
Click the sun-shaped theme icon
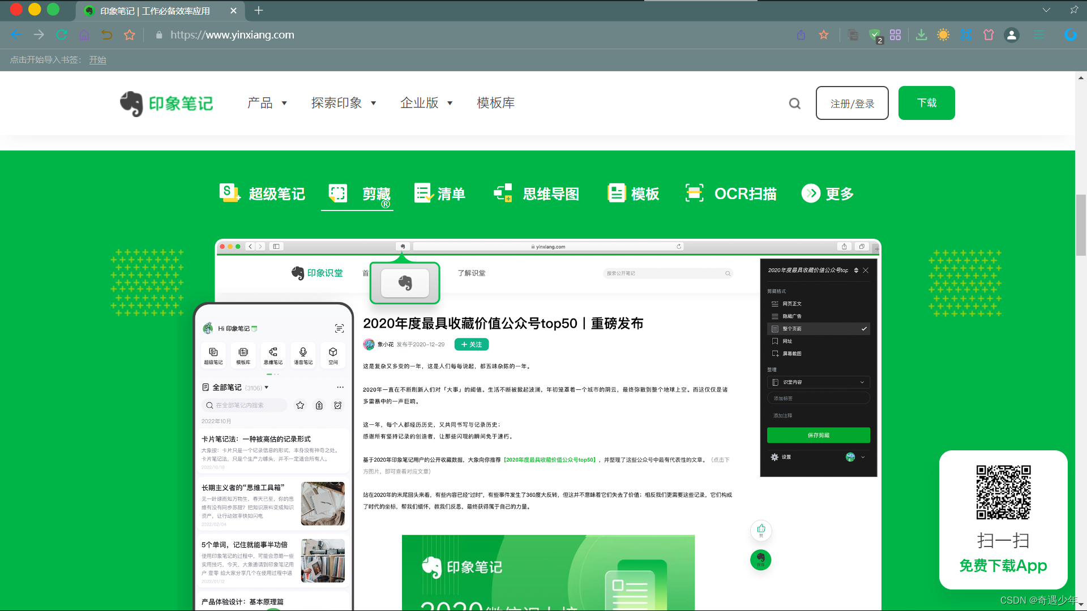943,35
